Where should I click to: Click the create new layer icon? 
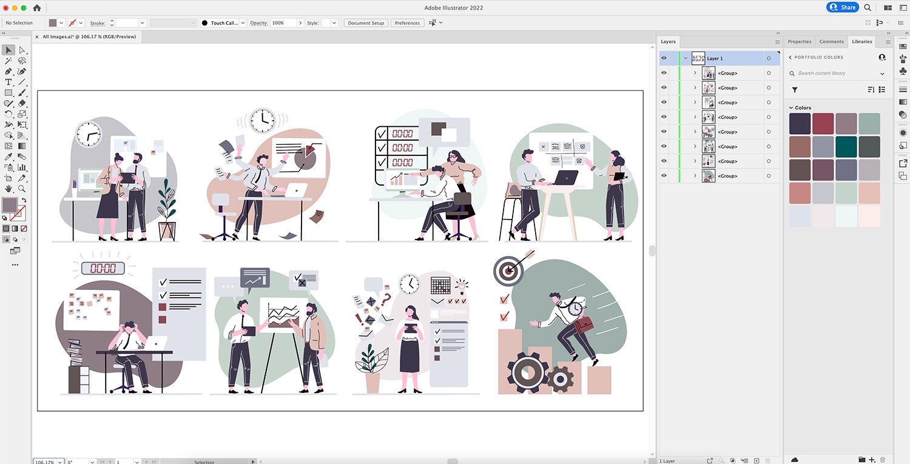coord(755,460)
